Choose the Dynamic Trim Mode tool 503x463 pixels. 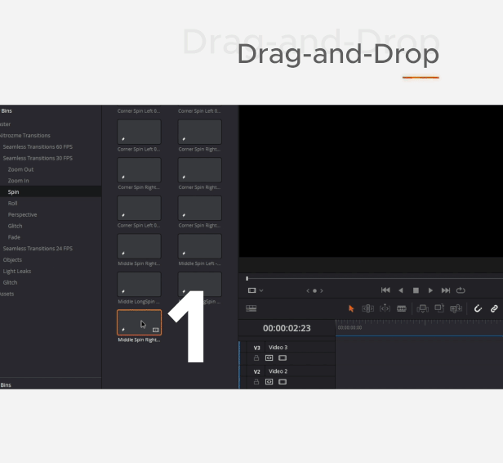click(x=385, y=308)
